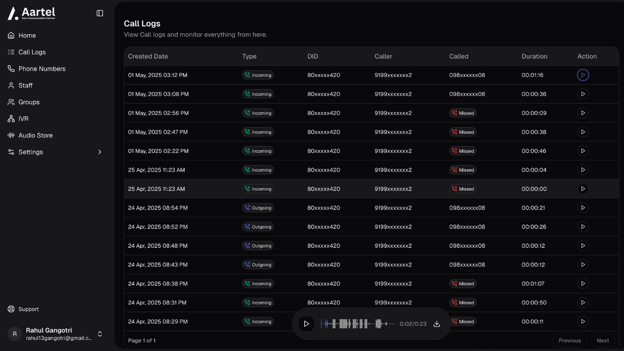
Task: Click the Action column header
Action: [587, 56]
